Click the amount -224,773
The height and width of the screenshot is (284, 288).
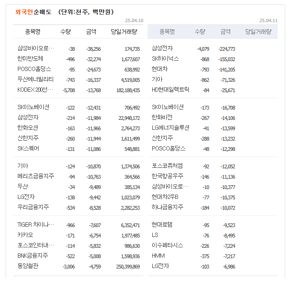(x=226, y=49)
